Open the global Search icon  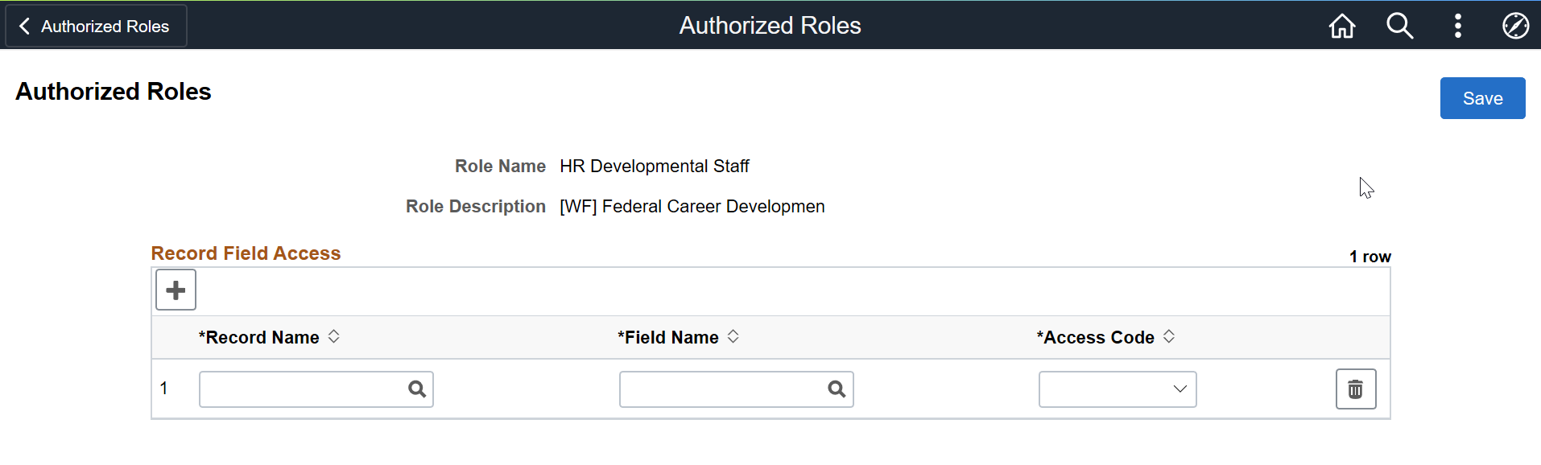coord(1399,26)
